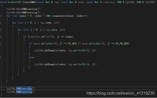Click highlighted GMMLearning on bgdGMM line
This screenshot has height=98, width=157.
coord(24,88)
